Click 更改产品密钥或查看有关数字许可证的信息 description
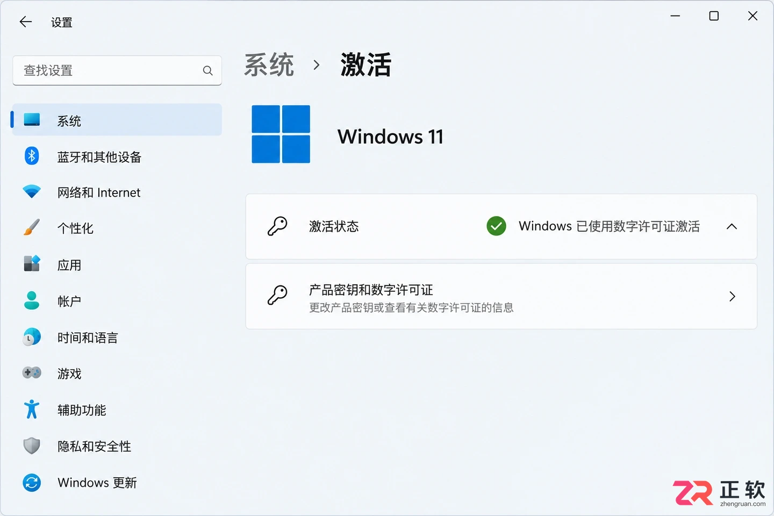The width and height of the screenshot is (774, 516). [x=411, y=307]
